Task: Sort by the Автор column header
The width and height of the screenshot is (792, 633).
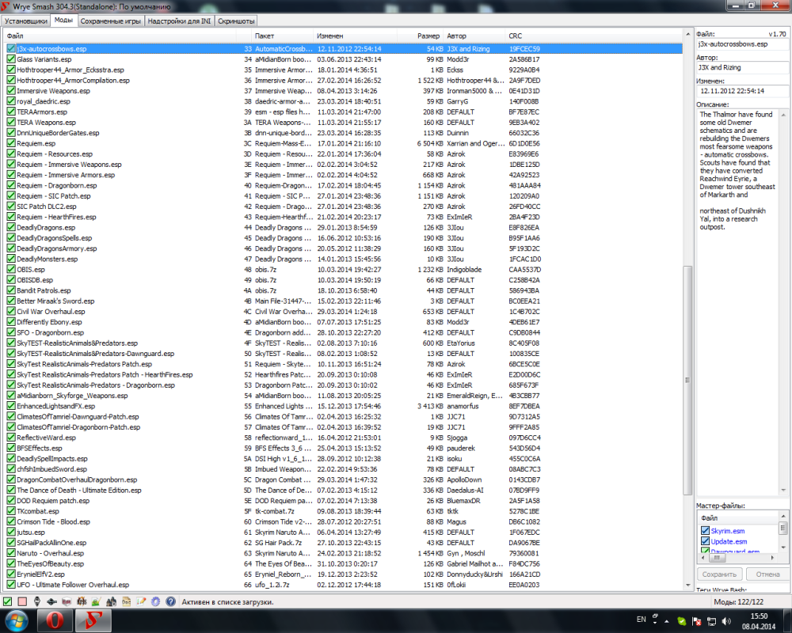Action: [474, 36]
